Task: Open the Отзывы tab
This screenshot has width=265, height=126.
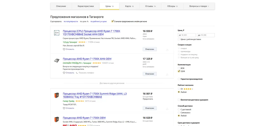Action: tap(150, 6)
